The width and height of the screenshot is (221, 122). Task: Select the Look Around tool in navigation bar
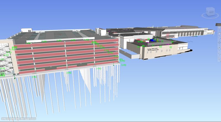[219, 48]
